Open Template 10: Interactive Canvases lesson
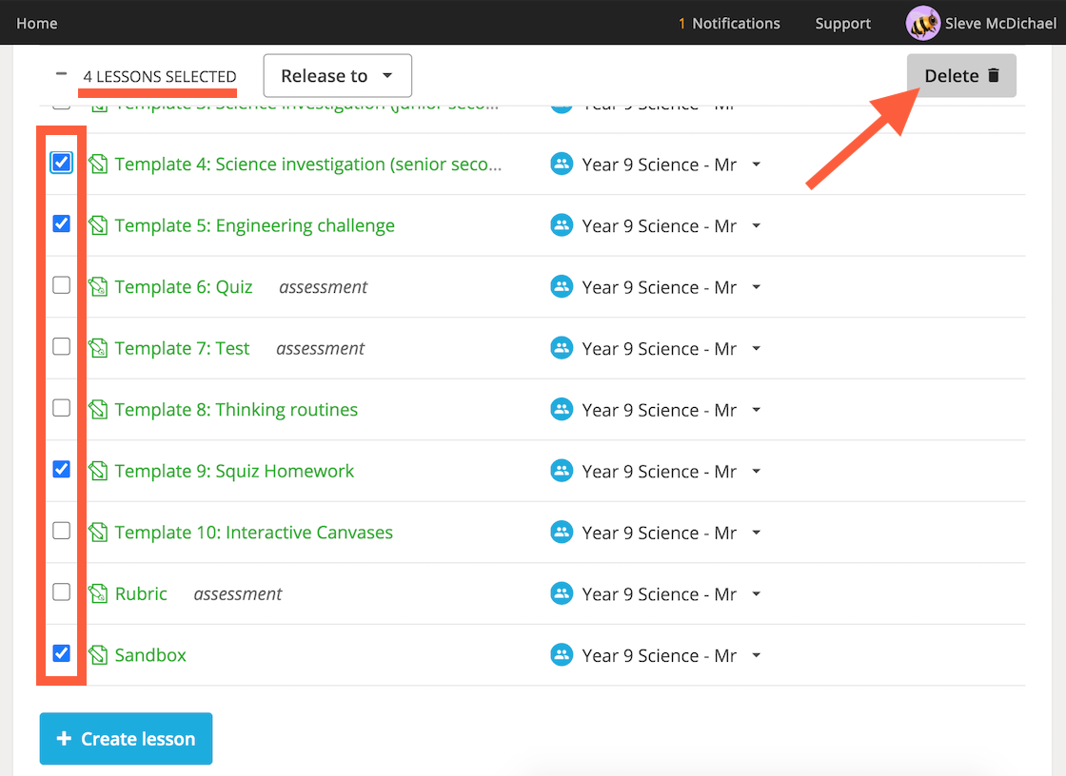This screenshot has height=776, width=1066. 253,533
